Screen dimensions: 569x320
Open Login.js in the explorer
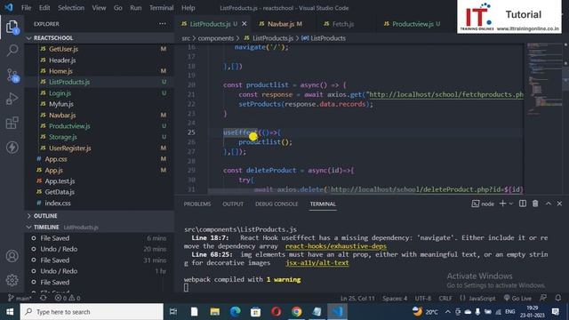click(60, 93)
